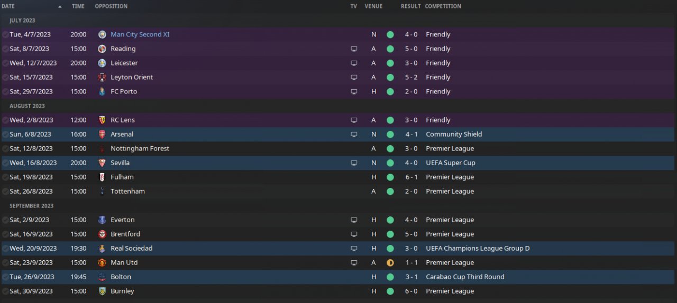
Task: Toggle the tick icon beside Sun, 6/8/2023
Action: click(x=5, y=135)
